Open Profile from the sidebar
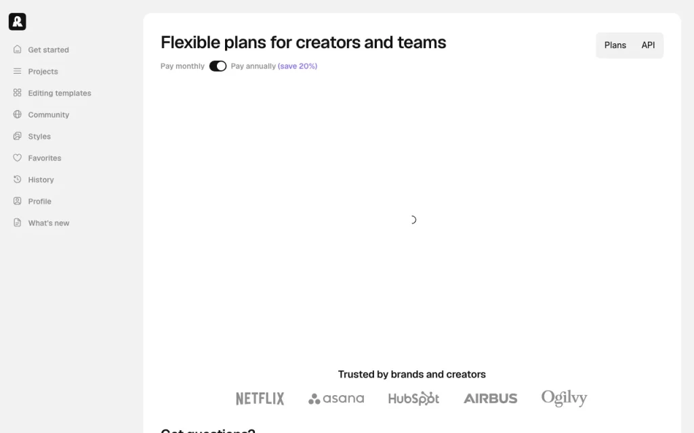This screenshot has width=694, height=433. [40, 202]
